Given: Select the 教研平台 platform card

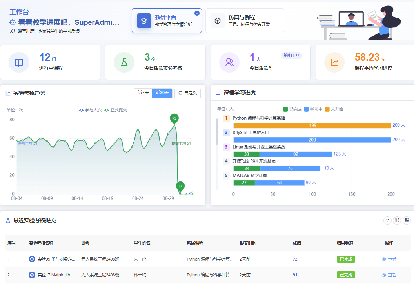Looking at the screenshot, I should [167, 21].
